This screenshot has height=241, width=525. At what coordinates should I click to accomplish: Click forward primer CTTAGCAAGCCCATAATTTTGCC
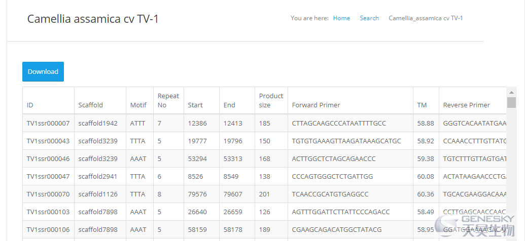(339, 124)
